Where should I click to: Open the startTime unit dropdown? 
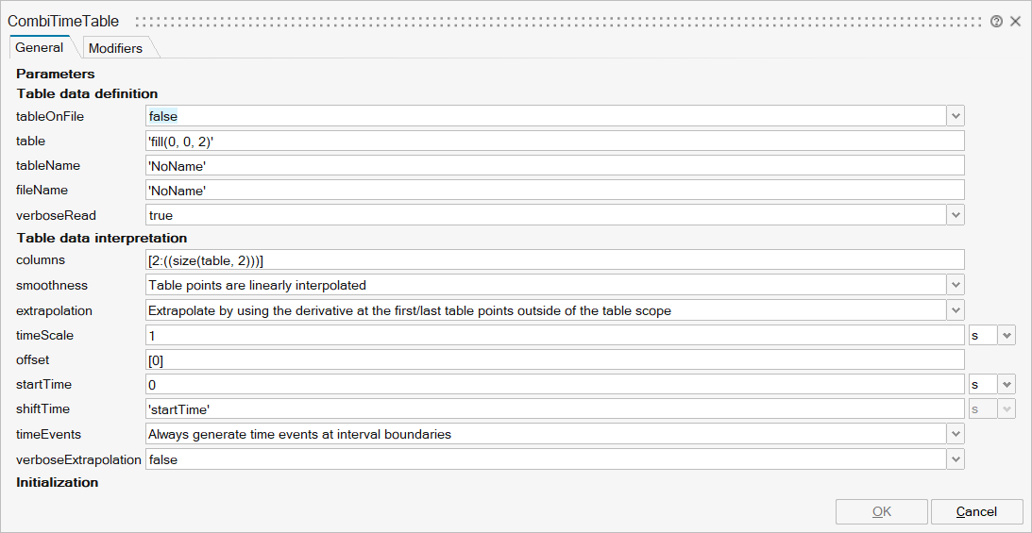1007,384
